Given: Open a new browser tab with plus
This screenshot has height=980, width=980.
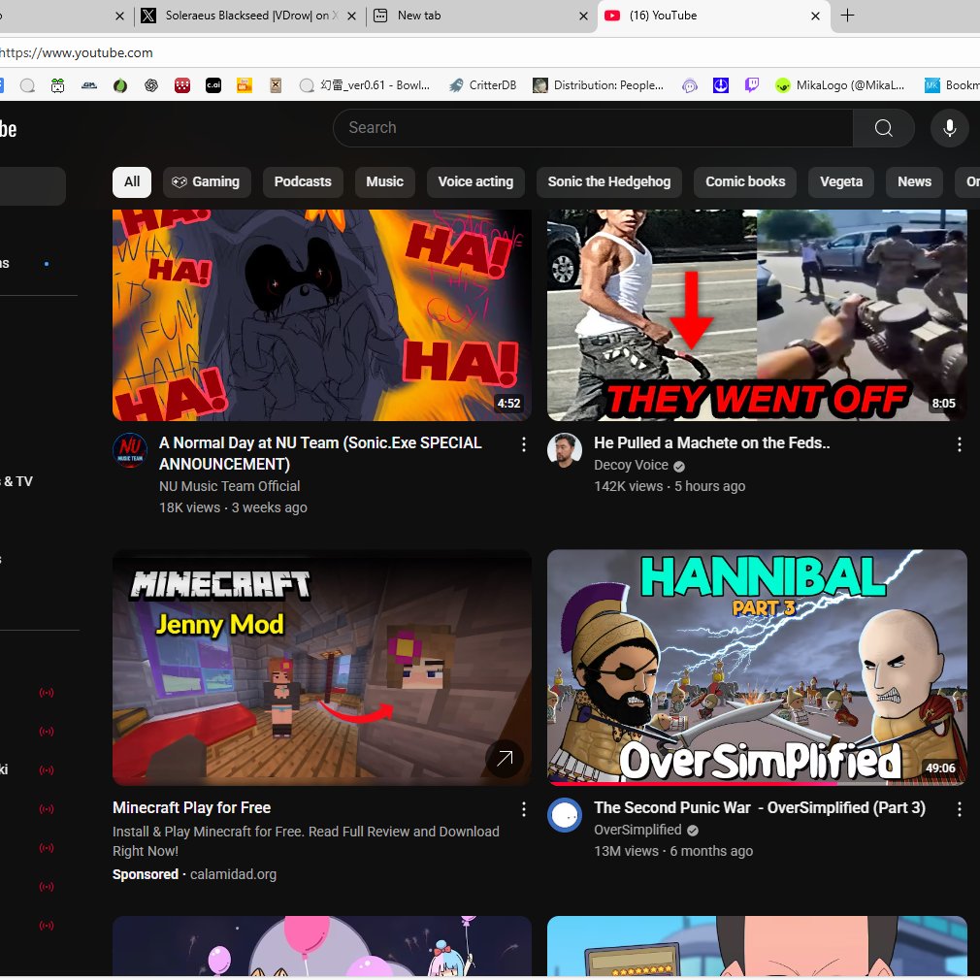Looking at the screenshot, I should [x=847, y=16].
